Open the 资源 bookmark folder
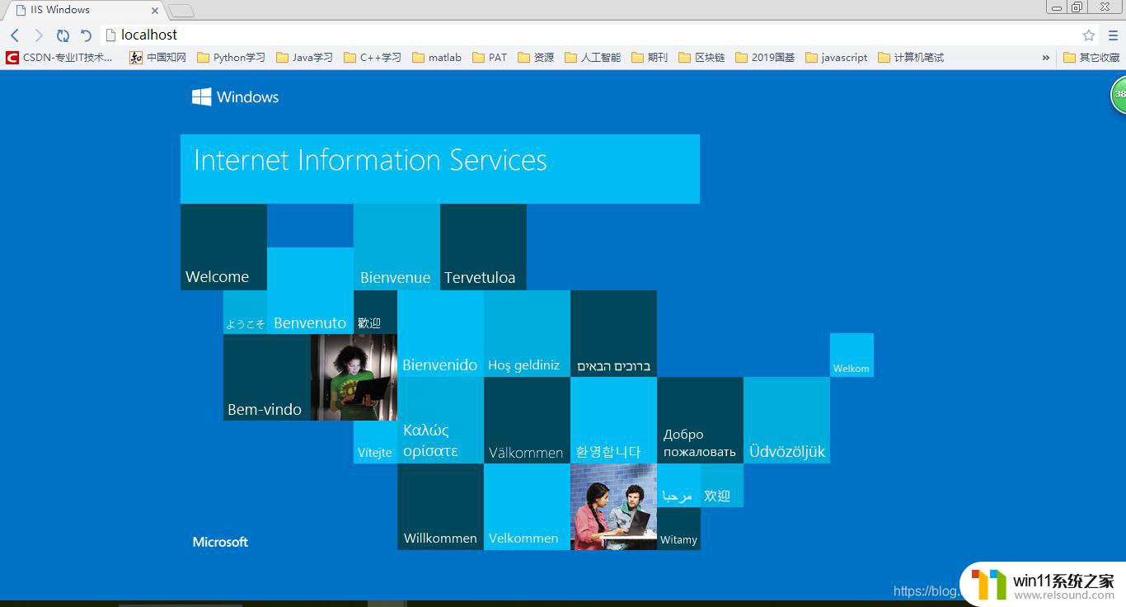The height and width of the screenshot is (607, 1126). pos(536,58)
